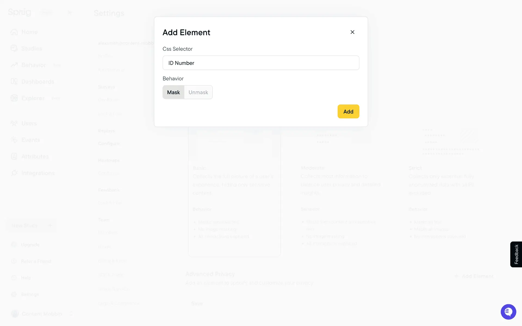
Task: Click the Home icon in sidebar
Action: 14,32
